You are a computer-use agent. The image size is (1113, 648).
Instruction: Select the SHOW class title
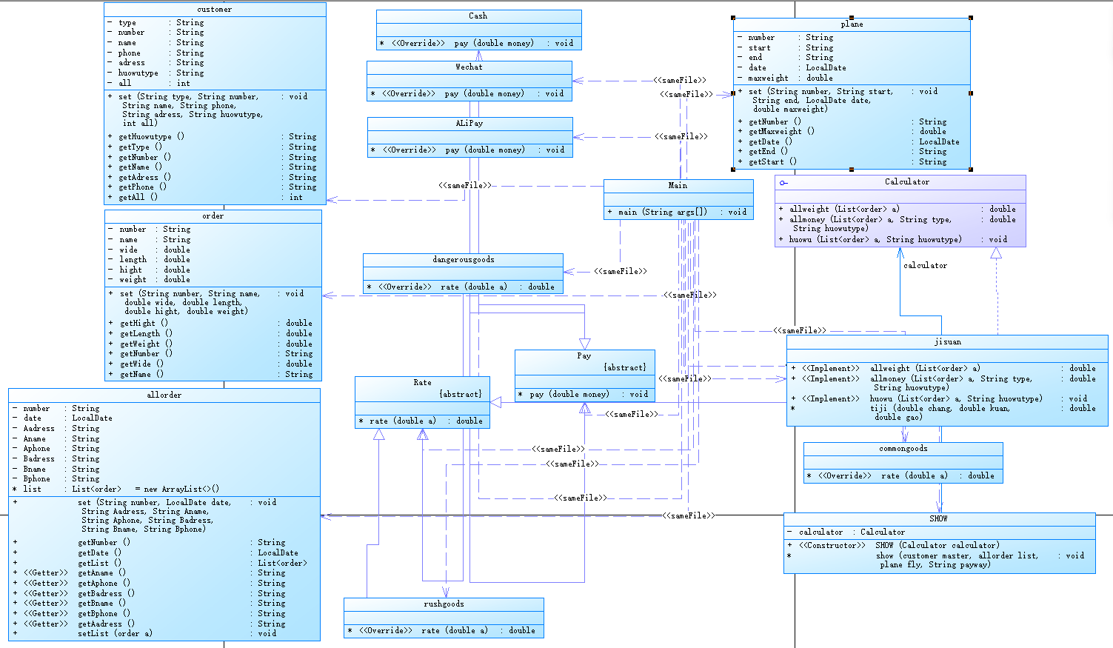click(x=939, y=518)
